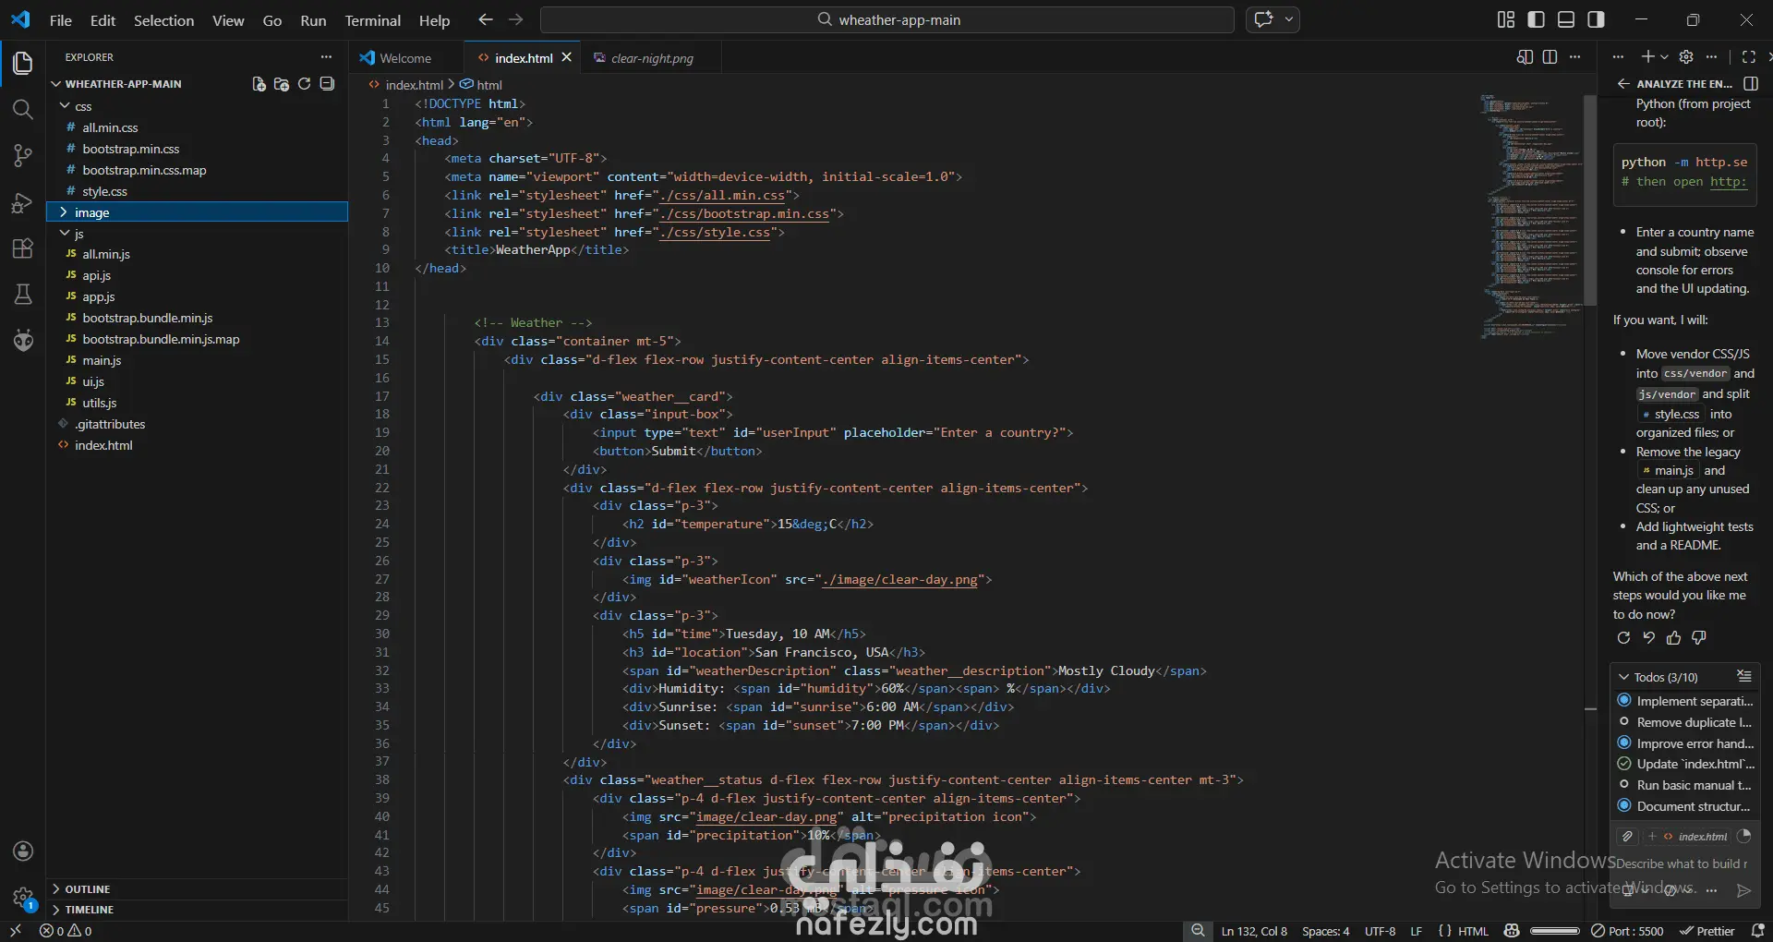Open the Selection menu
Viewport: 1773px width, 942px height.
click(163, 20)
